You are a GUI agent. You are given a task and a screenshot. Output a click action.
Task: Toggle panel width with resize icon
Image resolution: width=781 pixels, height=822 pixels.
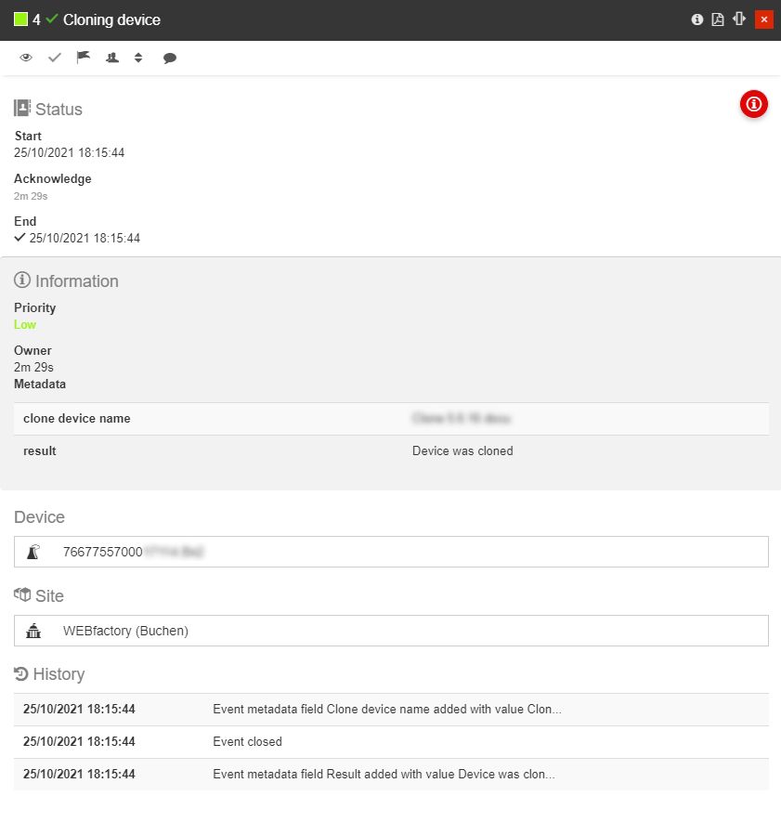tap(739, 20)
